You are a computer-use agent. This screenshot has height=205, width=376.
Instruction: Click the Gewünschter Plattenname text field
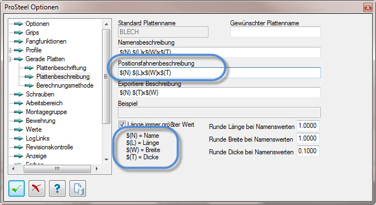(x=276, y=32)
